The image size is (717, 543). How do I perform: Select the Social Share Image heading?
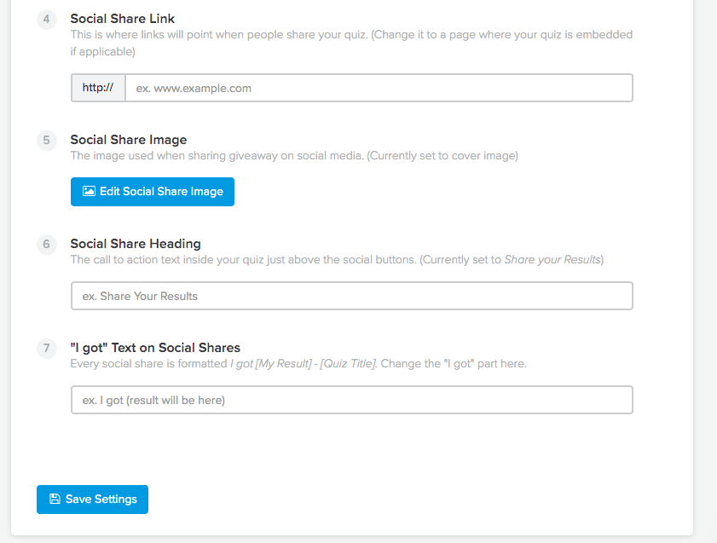point(129,140)
